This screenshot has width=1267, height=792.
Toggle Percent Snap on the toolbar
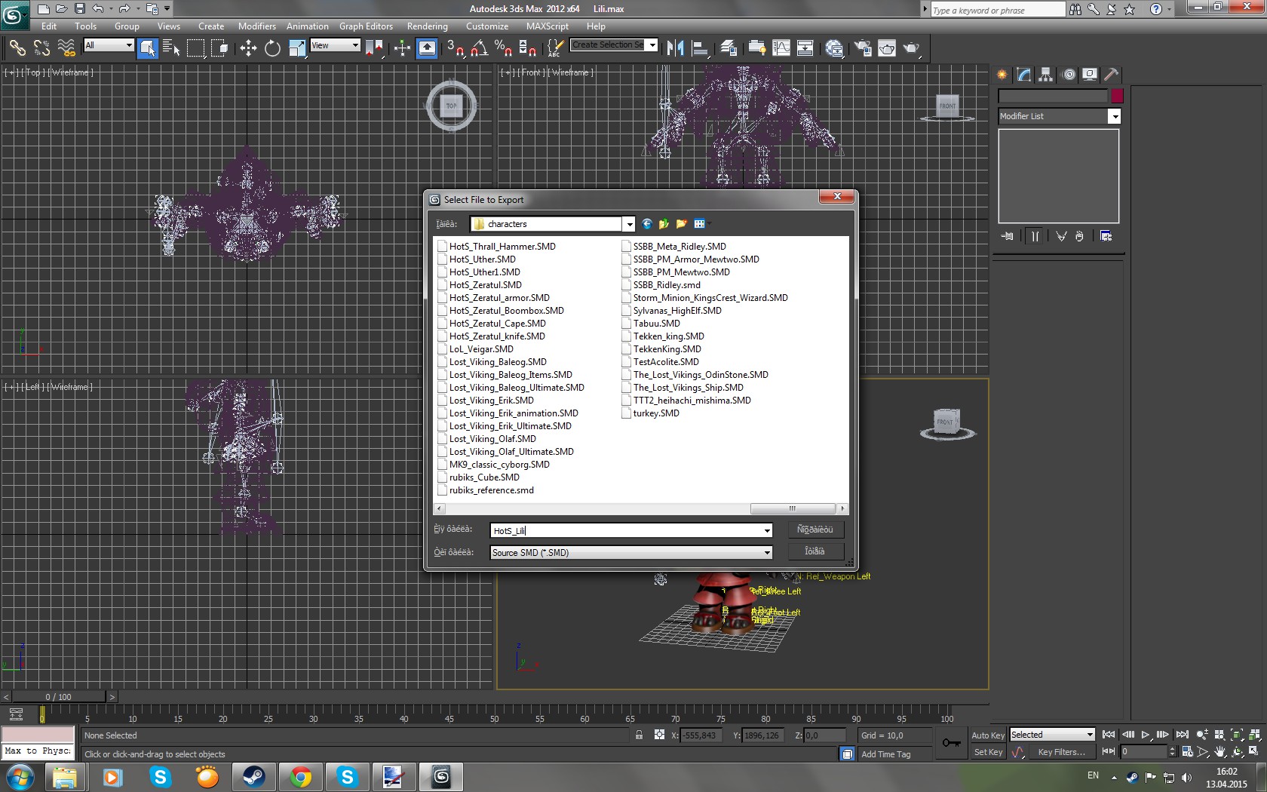(x=503, y=48)
